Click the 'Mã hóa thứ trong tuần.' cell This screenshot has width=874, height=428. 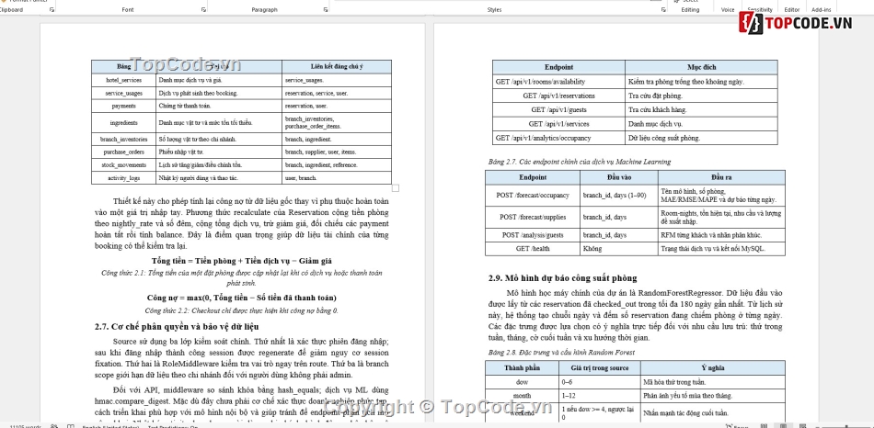pyautogui.click(x=713, y=382)
